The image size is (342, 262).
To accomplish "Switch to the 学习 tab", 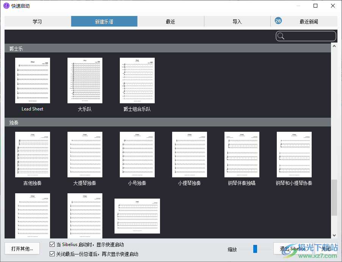I will (37, 22).
